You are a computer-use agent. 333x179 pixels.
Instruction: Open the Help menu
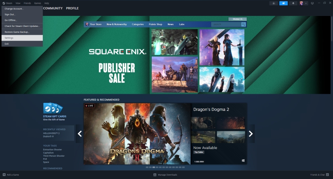click(x=47, y=3)
